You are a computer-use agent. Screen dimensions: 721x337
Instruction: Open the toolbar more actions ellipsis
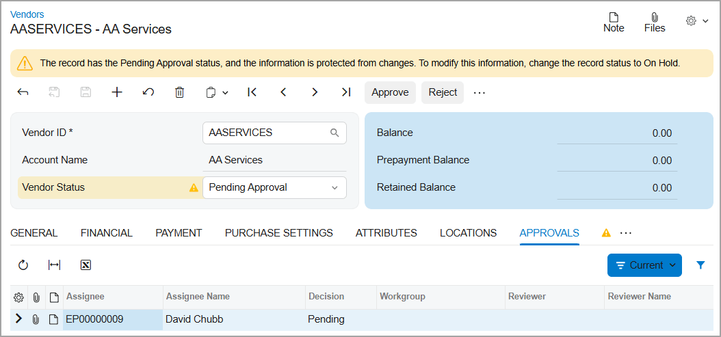point(479,93)
